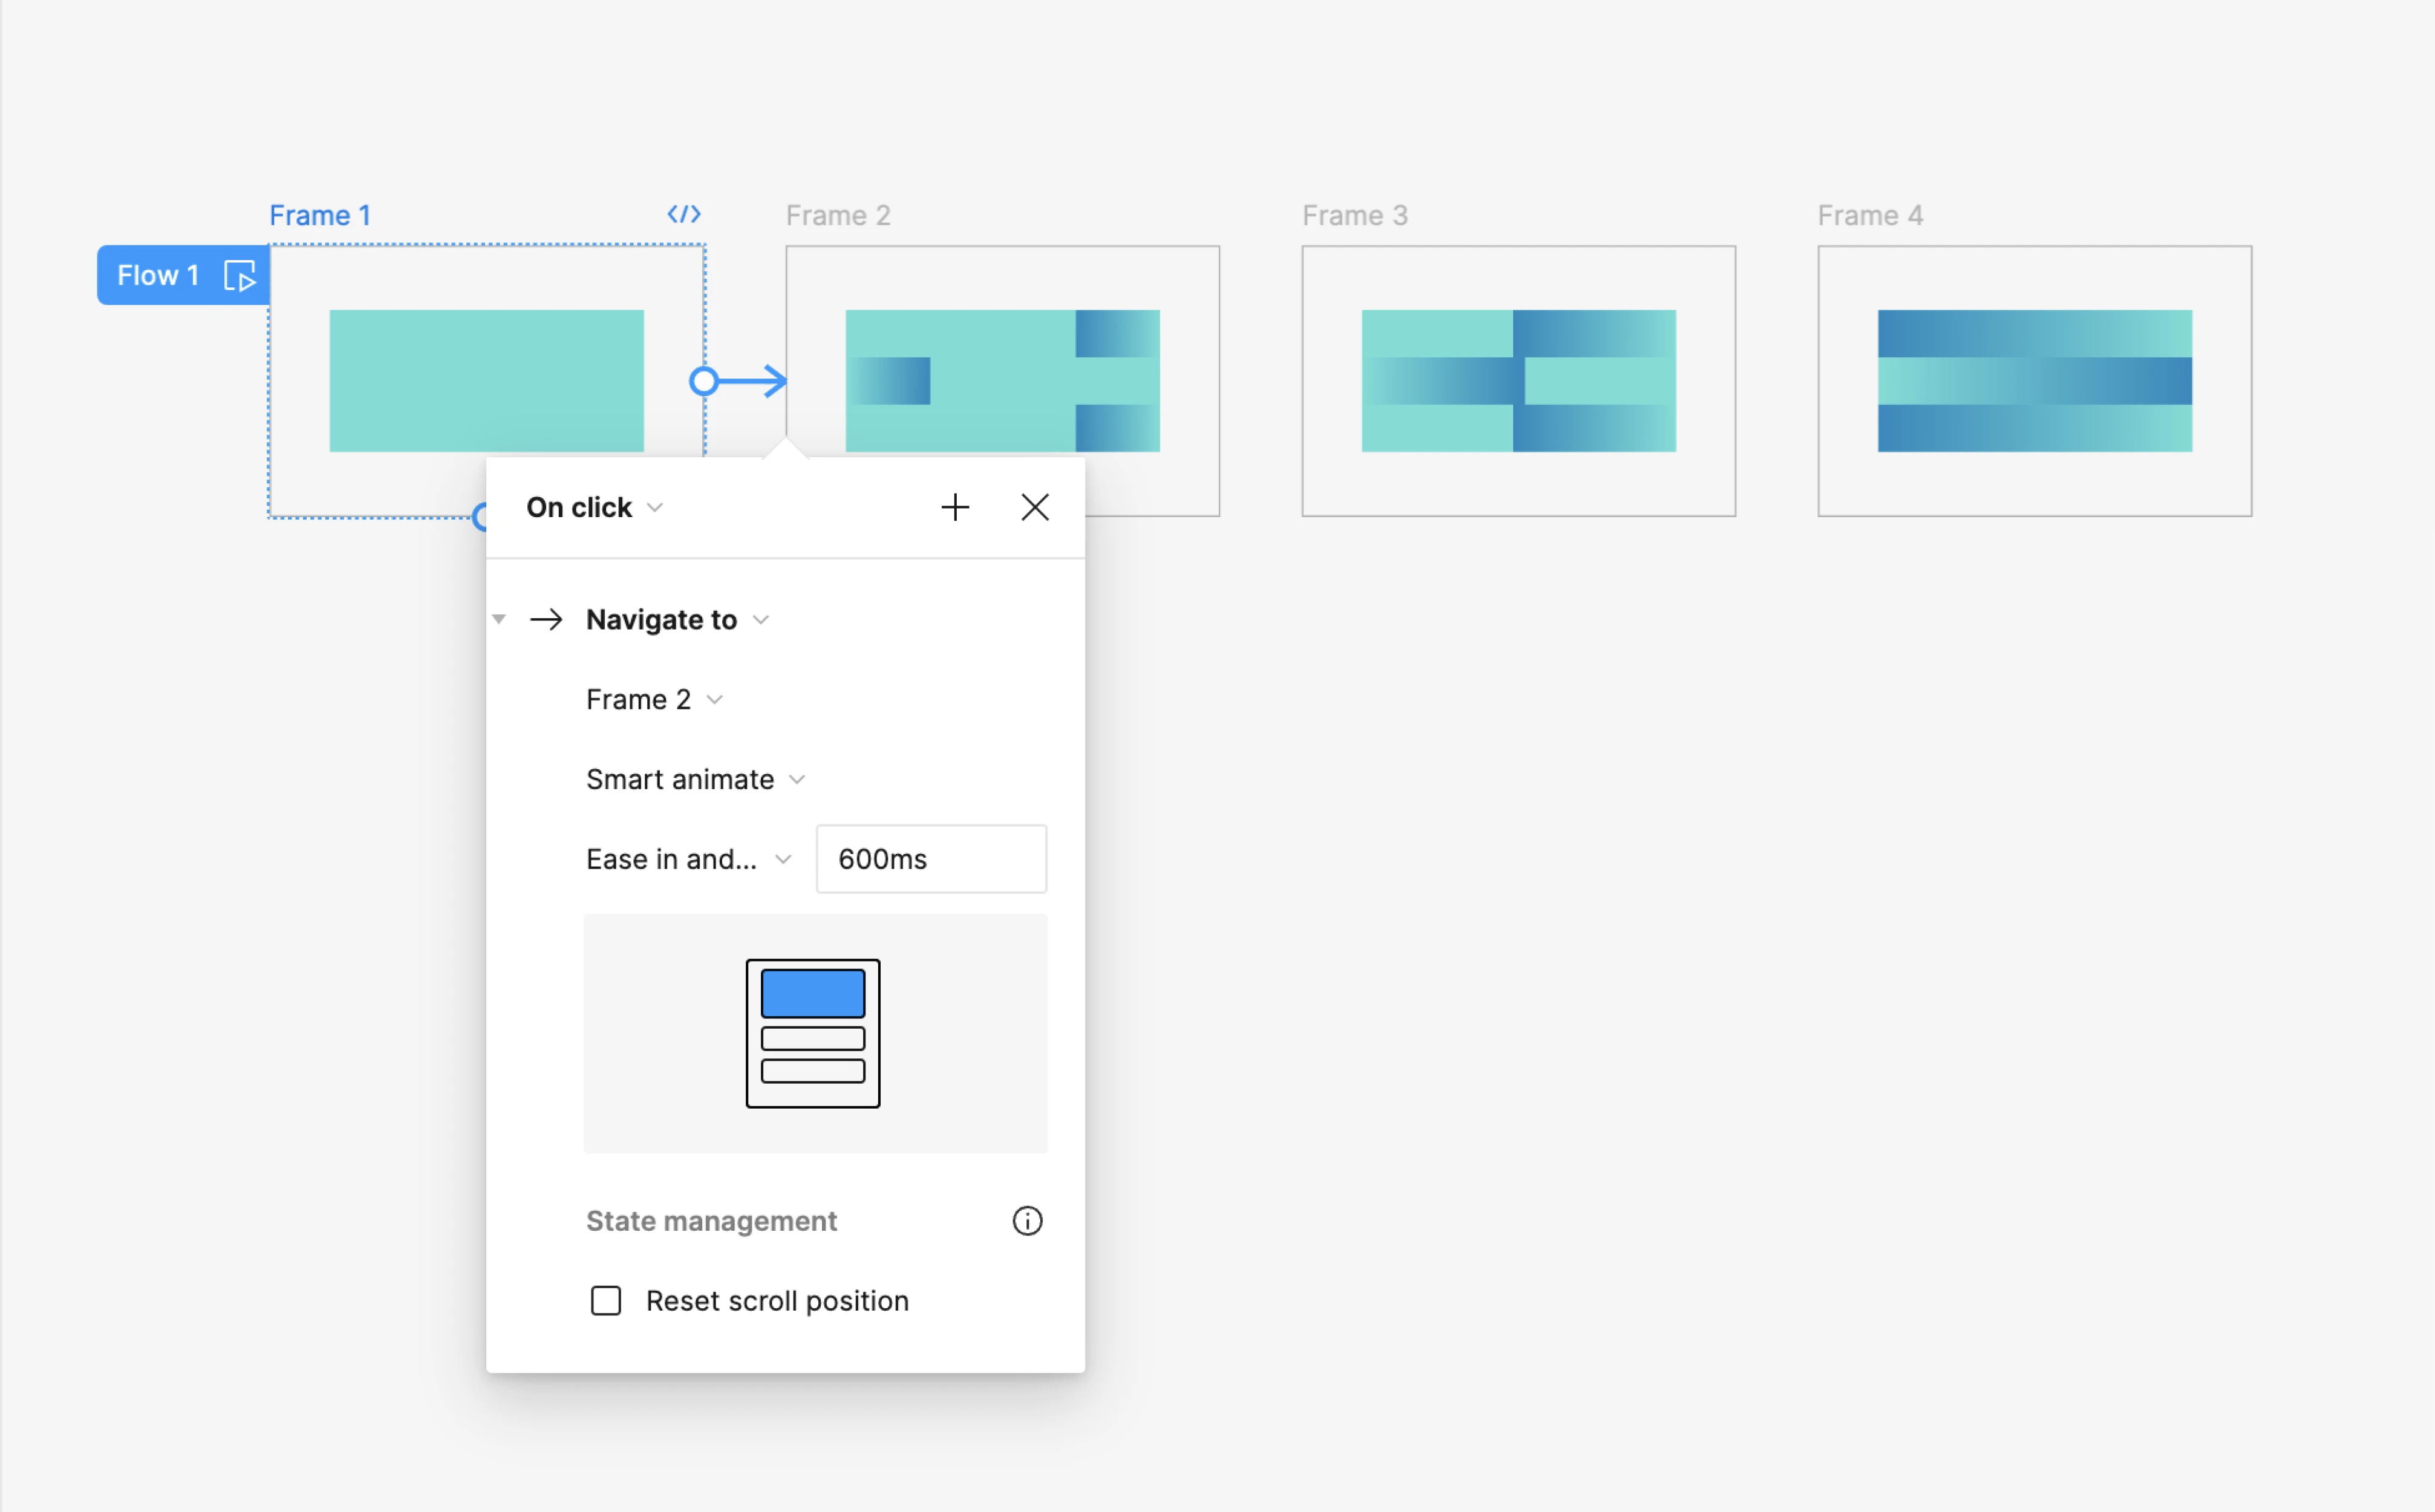Viewport: 2435px width, 1512px height.
Task: Edit the 600ms duration field
Action: (931, 859)
